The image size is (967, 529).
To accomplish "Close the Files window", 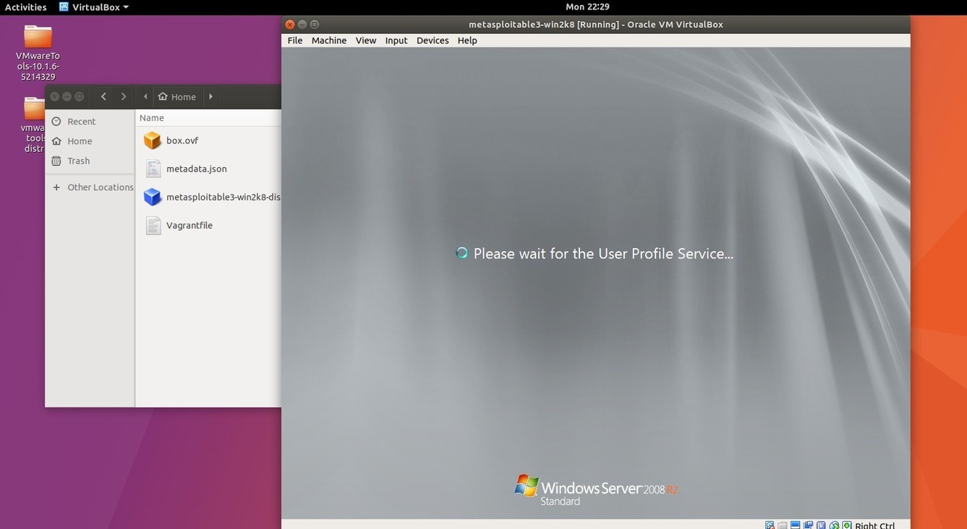I will [54, 96].
